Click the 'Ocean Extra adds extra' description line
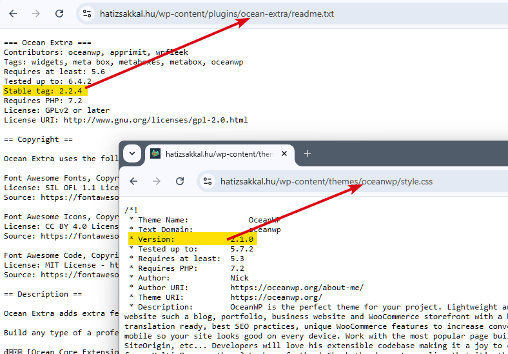The image size is (508, 354). click(61, 313)
